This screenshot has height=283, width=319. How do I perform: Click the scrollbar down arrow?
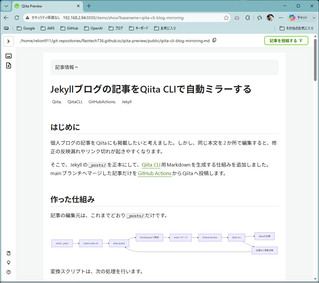pyautogui.click(x=315, y=279)
